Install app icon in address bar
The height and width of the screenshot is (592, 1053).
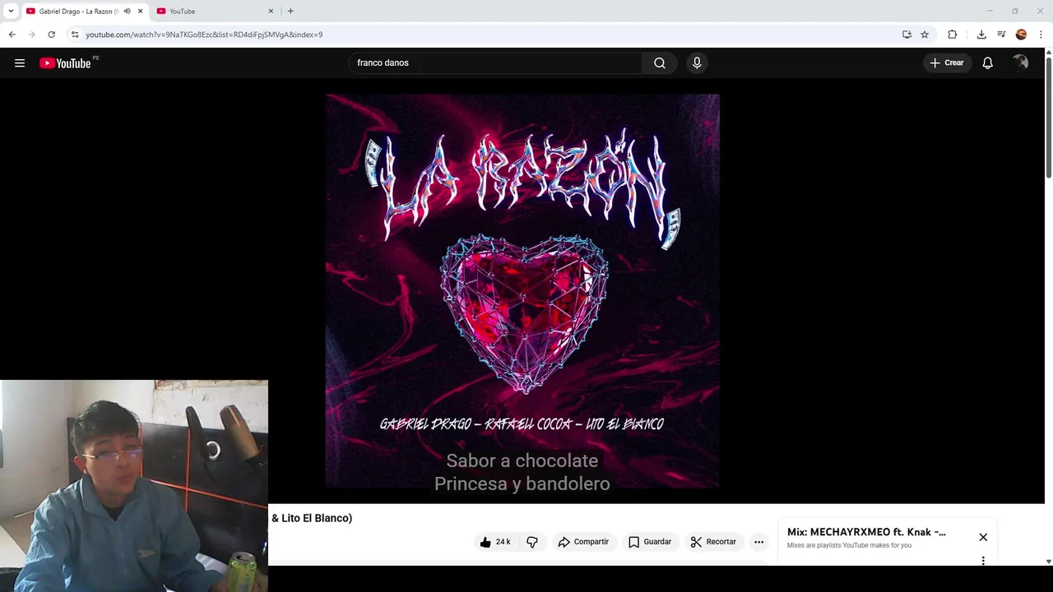[907, 35]
